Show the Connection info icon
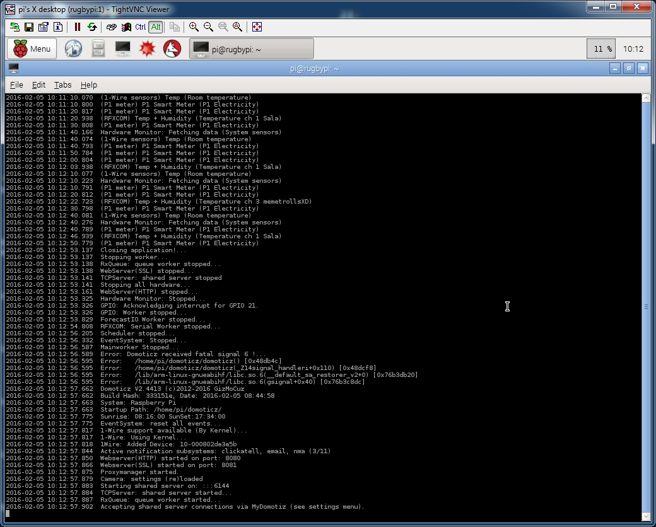 click(x=58, y=26)
